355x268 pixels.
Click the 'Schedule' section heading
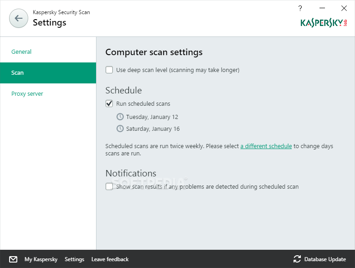[x=124, y=90]
